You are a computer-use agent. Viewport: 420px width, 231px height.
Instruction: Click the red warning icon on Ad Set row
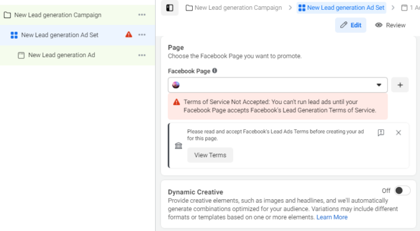click(x=129, y=35)
